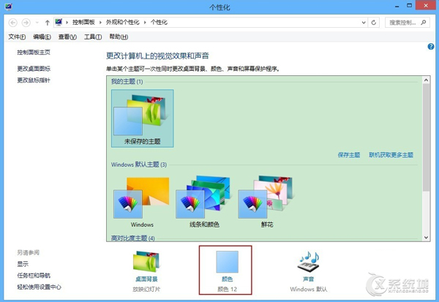
Task: Minimize the 个性化 window
Action: (x=397, y=6)
